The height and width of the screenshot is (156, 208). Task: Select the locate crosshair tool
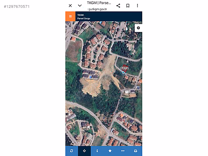coord(84,151)
